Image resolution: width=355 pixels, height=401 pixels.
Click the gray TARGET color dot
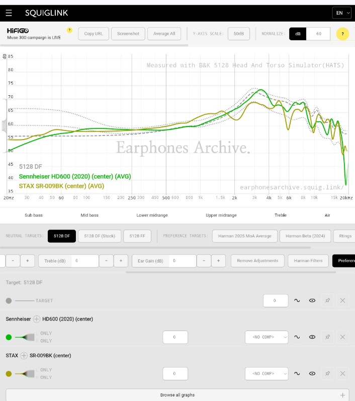[9, 301]
